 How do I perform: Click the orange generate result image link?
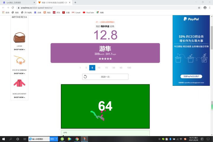coord(105,22)
